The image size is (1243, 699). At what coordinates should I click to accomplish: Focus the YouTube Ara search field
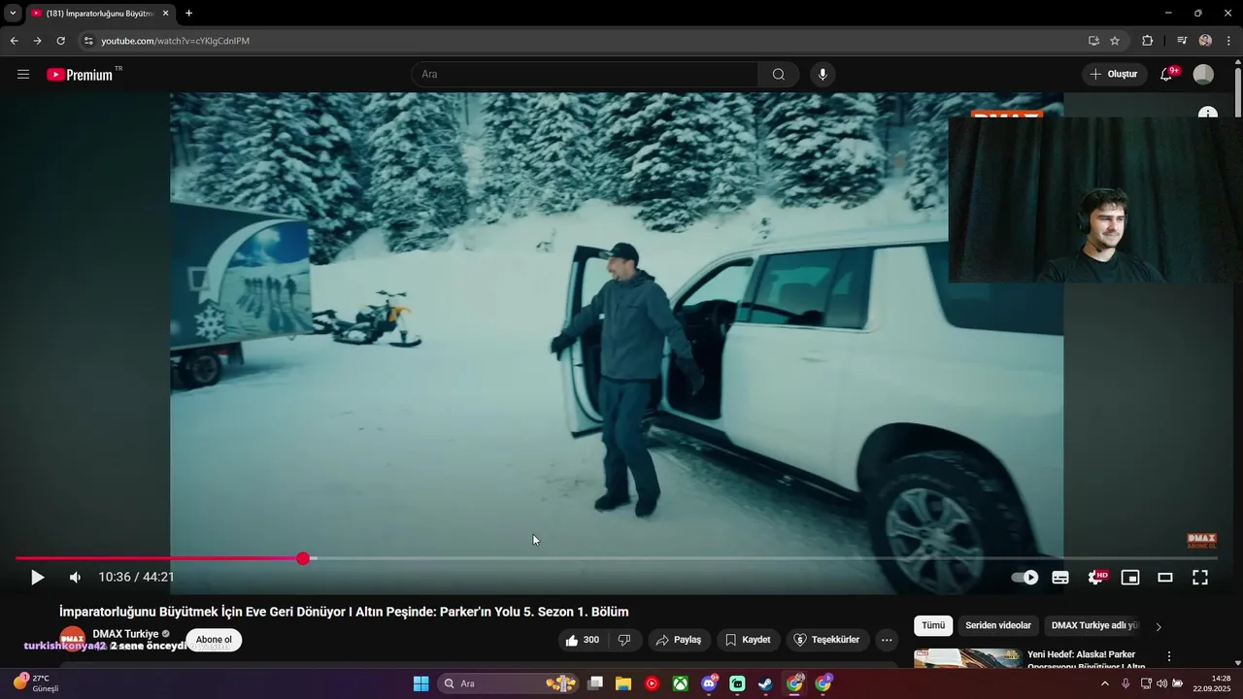tap(585, 75)
